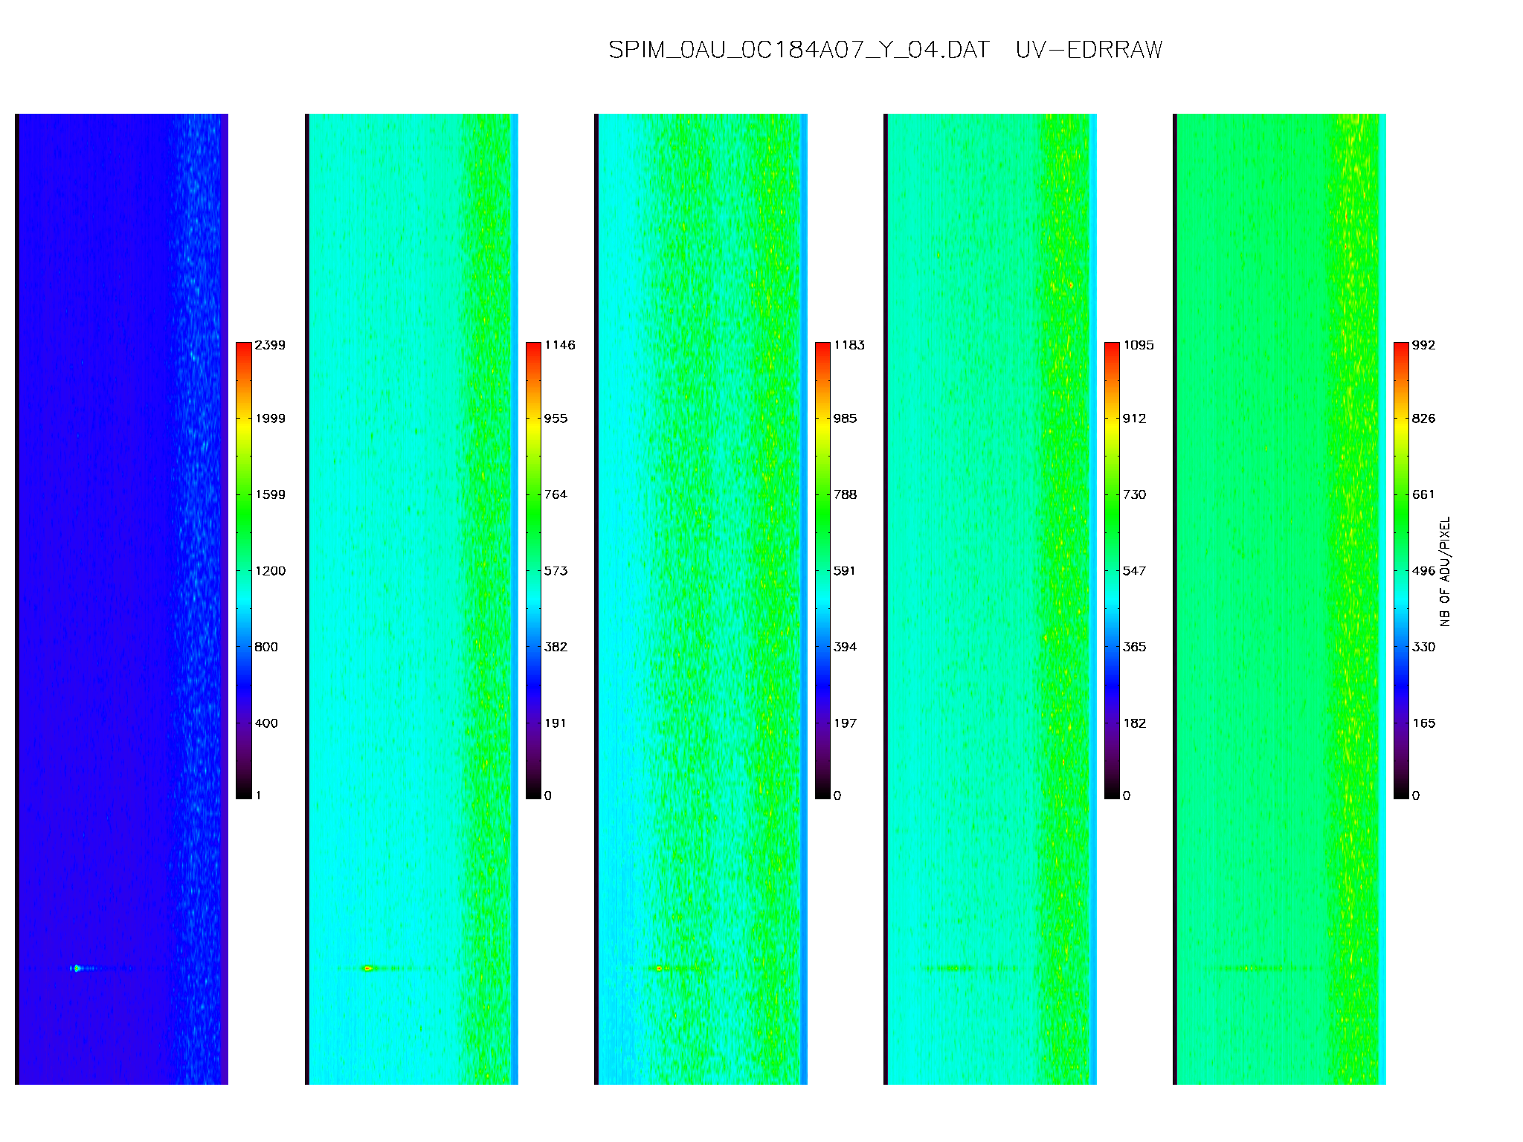Screen dimensions: 1523x1142
Task: Click the 382 tick label
Action: pyautogui.click(x=556, y=647)
